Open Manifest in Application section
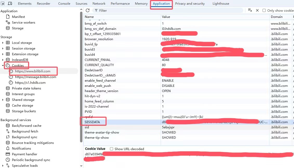The width and height of the screenshot is (294, 168). point(18,17)
